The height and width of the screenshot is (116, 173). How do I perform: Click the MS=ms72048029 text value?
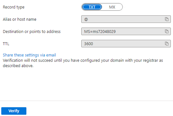coord(100,31)
